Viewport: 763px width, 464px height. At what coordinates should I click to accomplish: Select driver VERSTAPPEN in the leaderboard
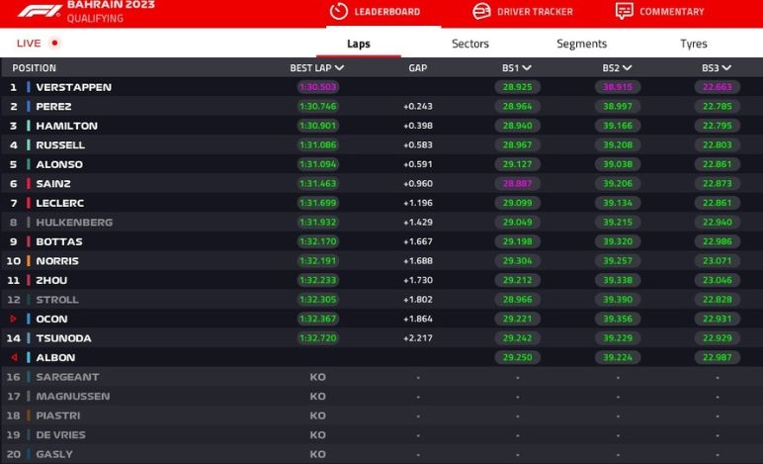(x=73, y=87)
